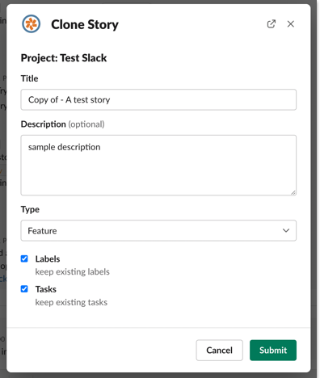Open the Type dropdown showing Feature
This screenshot has height=378, width=320.
coord(158,231)
